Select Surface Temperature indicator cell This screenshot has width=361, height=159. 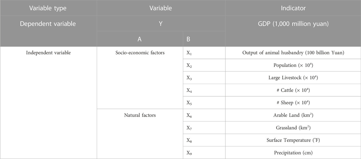(x=293, y=140)
